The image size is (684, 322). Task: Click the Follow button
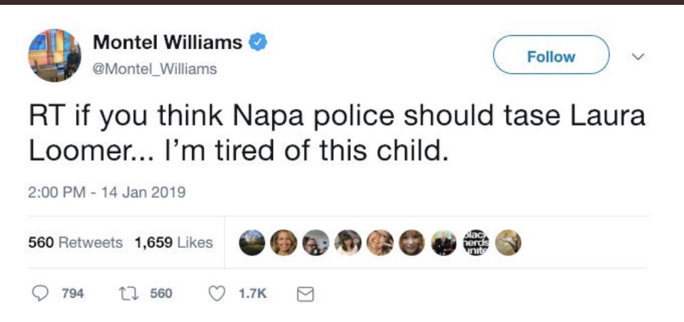[551, 57]
